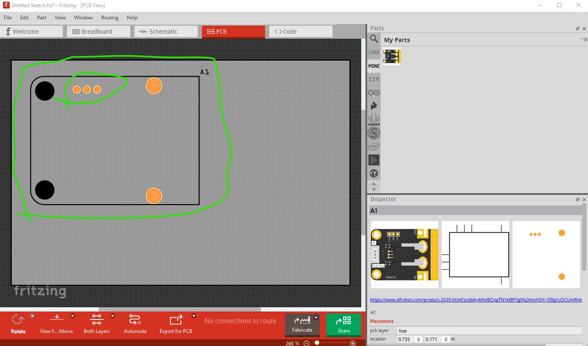Click the Rotate tool icon

pos(18,320)
